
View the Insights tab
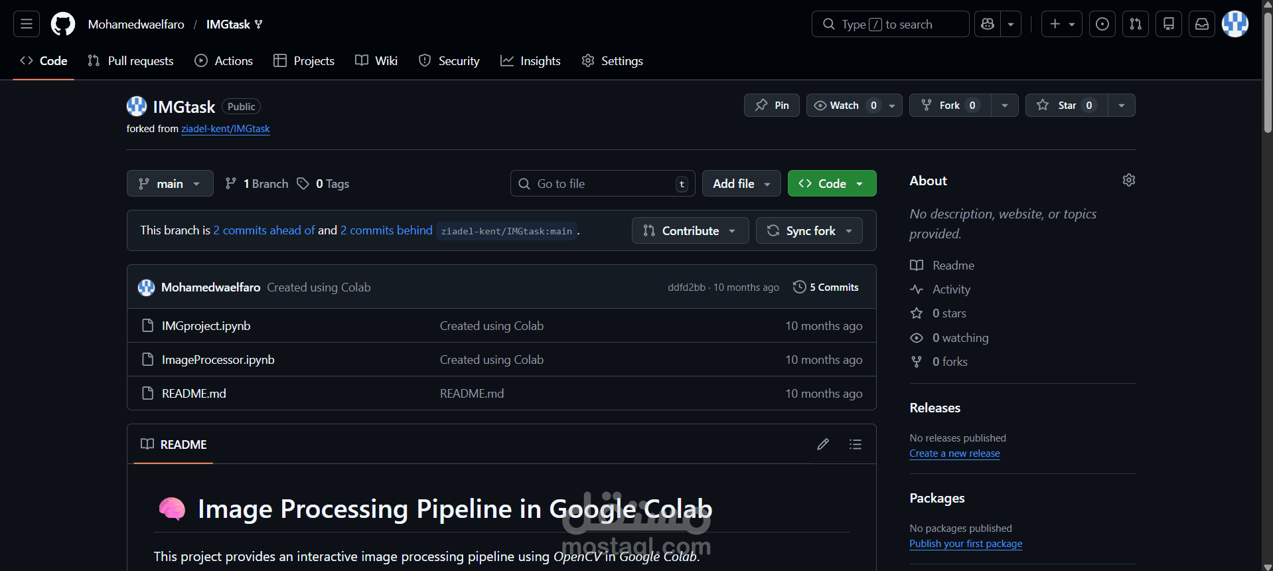[530, 60]
